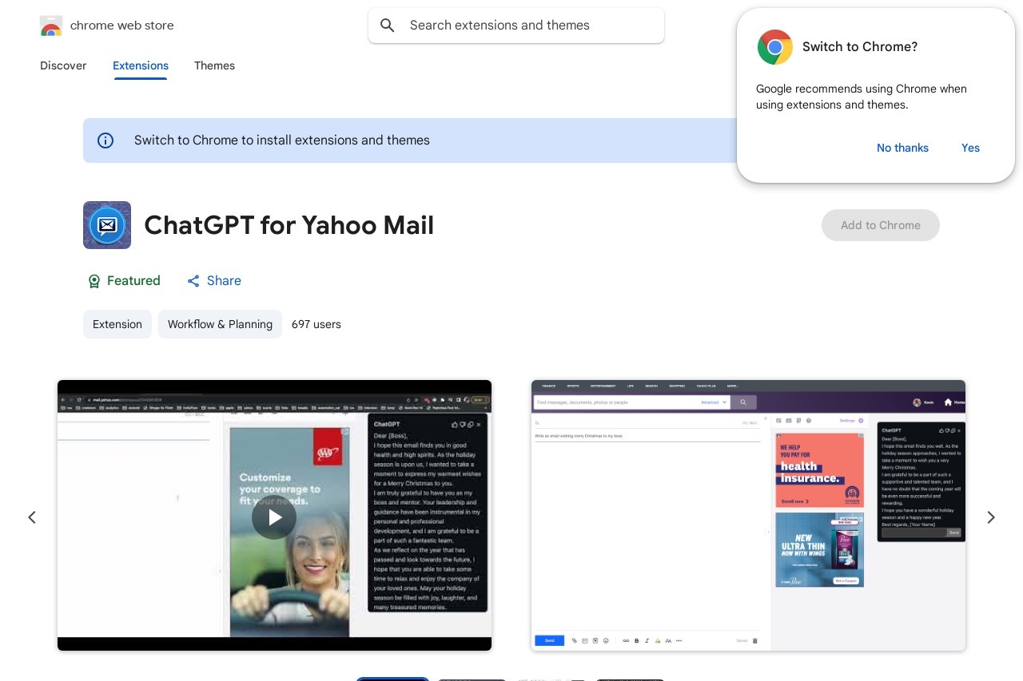The width and height of the screenshot is (1023, 681).
Task: Click the Chrome Web Store logo
Action: coord(51,26)
